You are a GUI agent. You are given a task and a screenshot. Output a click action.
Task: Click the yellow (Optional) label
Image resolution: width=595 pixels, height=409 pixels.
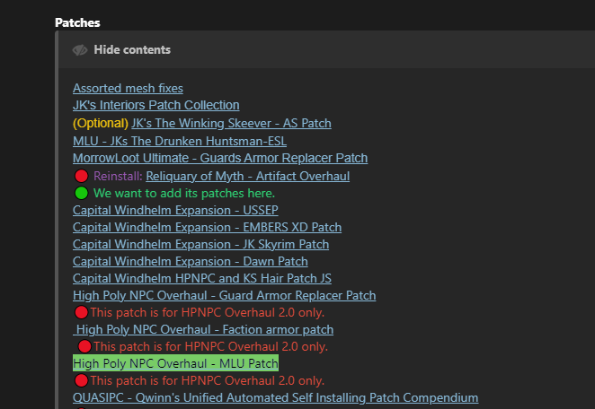coord(101,123)
